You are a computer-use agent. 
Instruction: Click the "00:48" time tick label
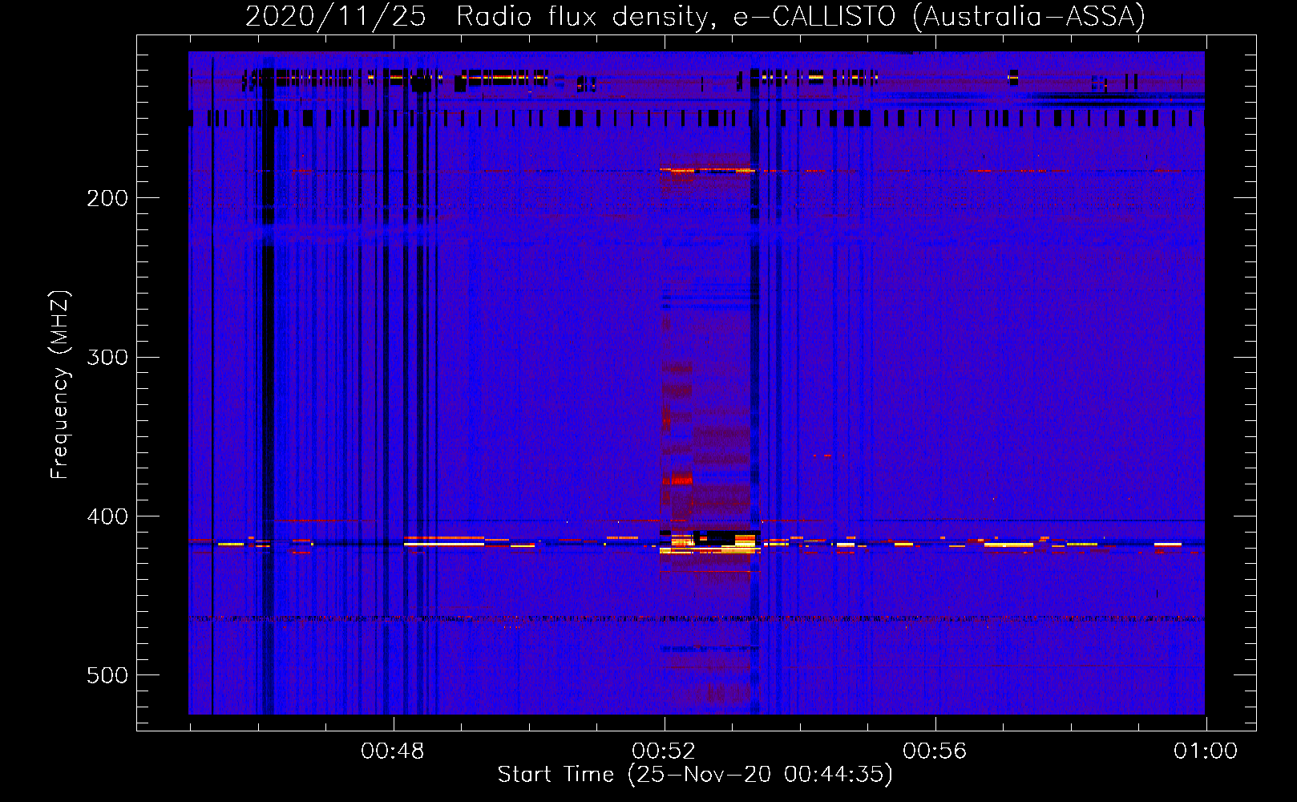tap(393, 751)
